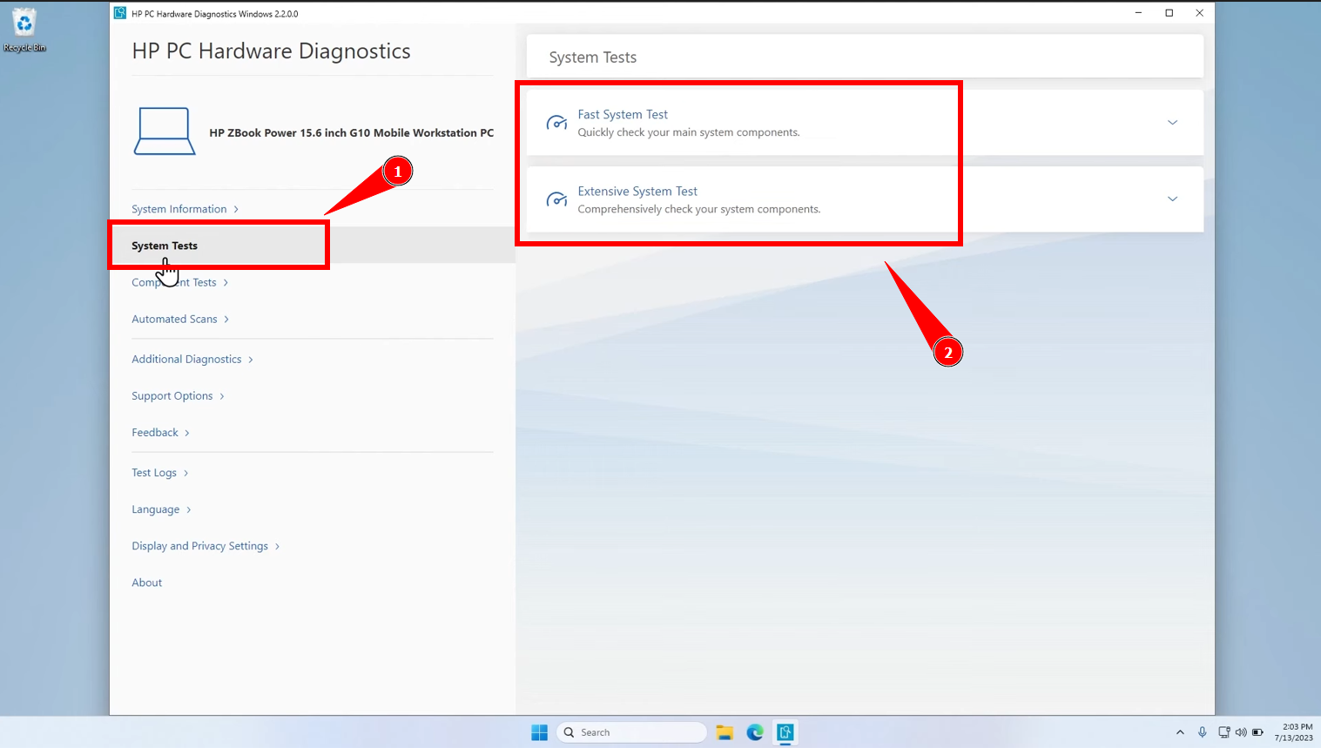Expand hidden icons in the system tray
Image resolution: width=1321 pixels, height=748 pixels.
(1180, 732)
